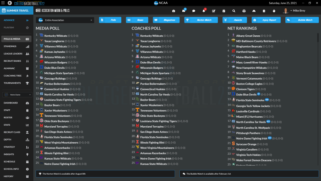The width and height of the screenshot is (321, 181).
Task: Open the Bubble Watch button
Action: point(301,20)
